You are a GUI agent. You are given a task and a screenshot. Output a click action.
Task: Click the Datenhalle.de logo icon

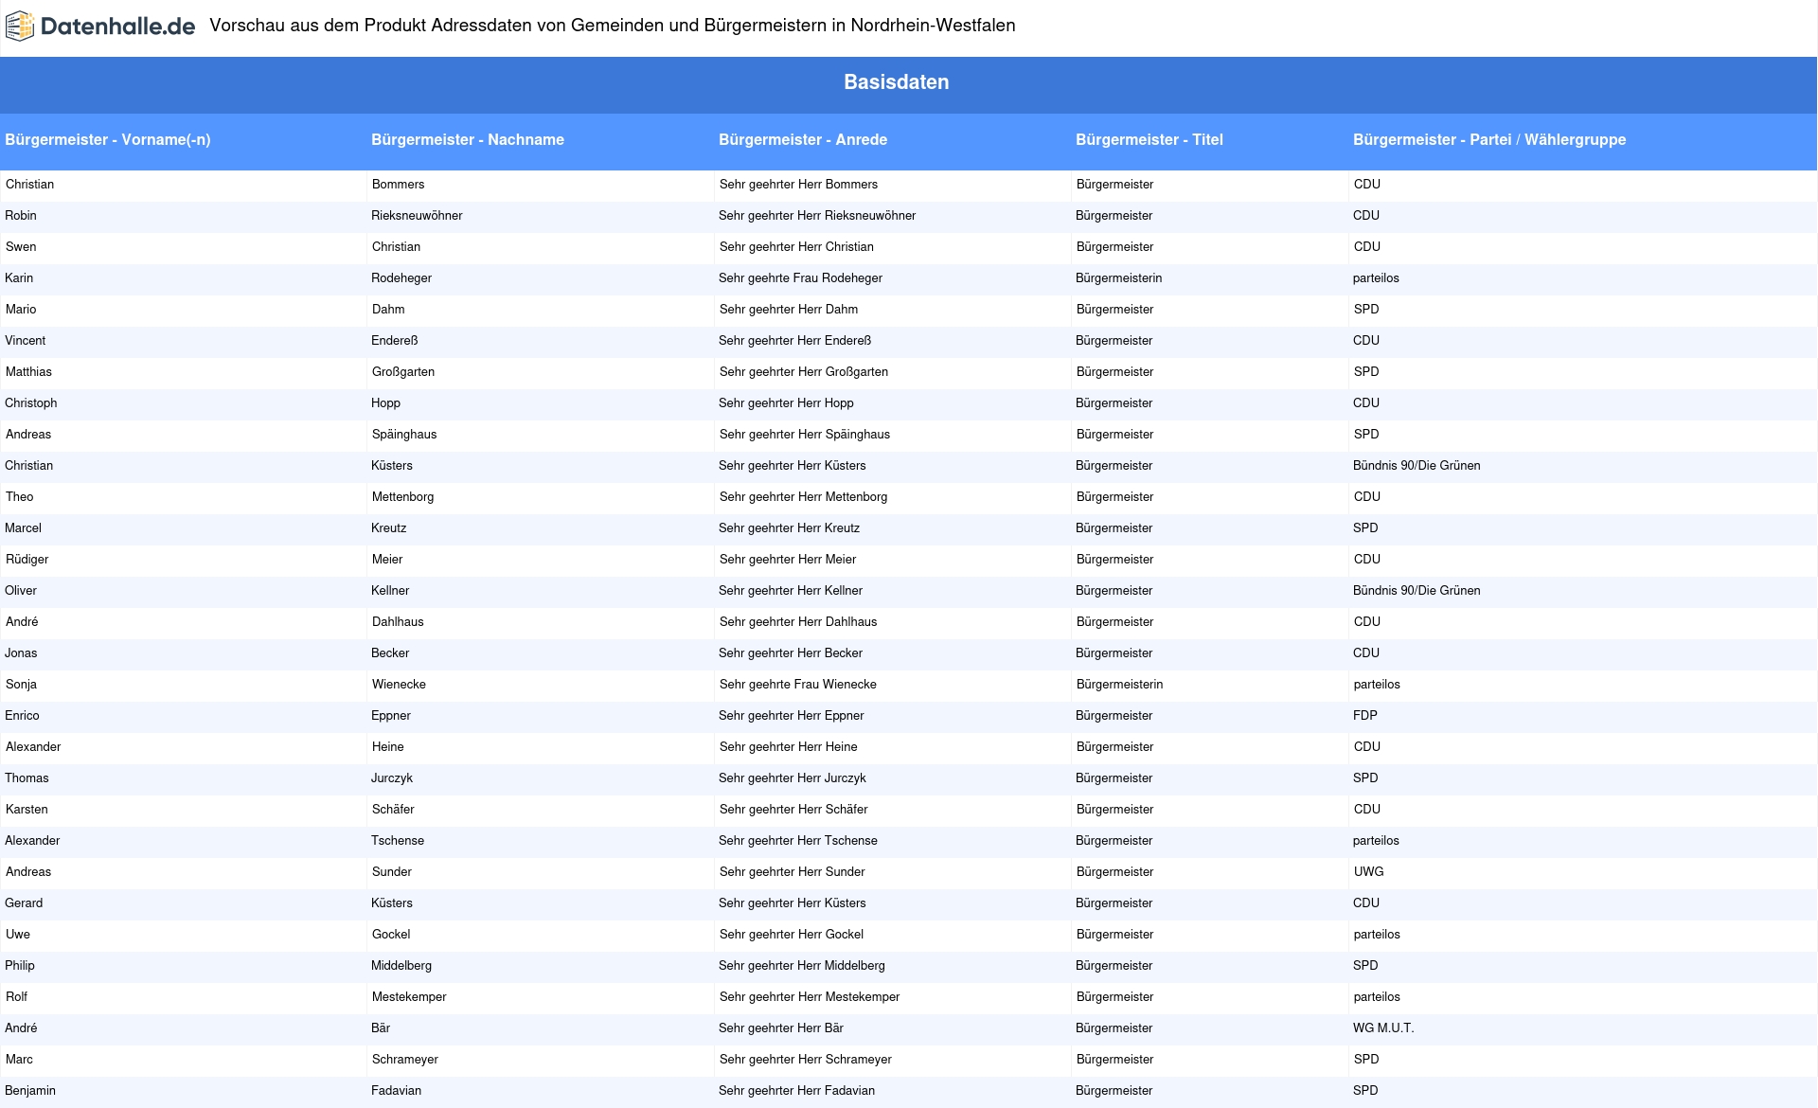20,27
